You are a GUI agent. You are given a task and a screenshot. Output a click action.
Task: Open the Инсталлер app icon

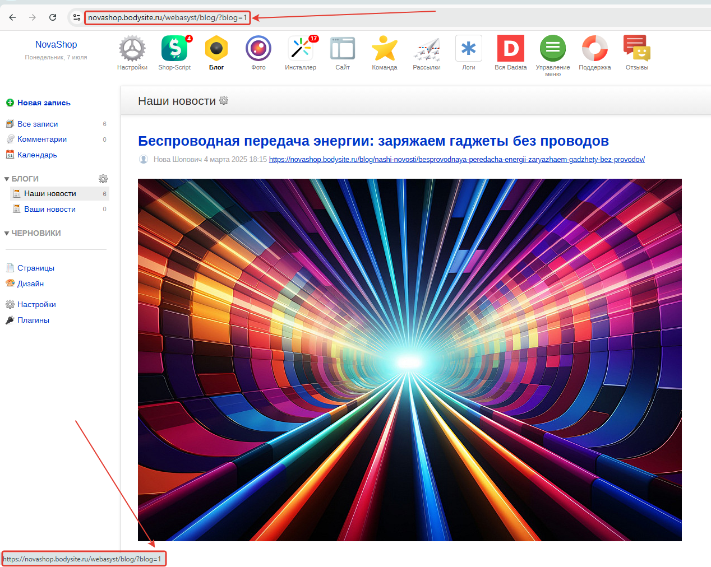pos(301,49)
